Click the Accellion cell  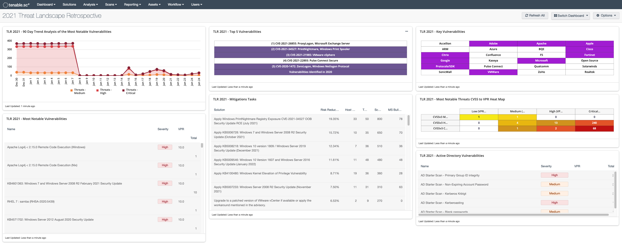pyautogui.click(x=445, y=43)
